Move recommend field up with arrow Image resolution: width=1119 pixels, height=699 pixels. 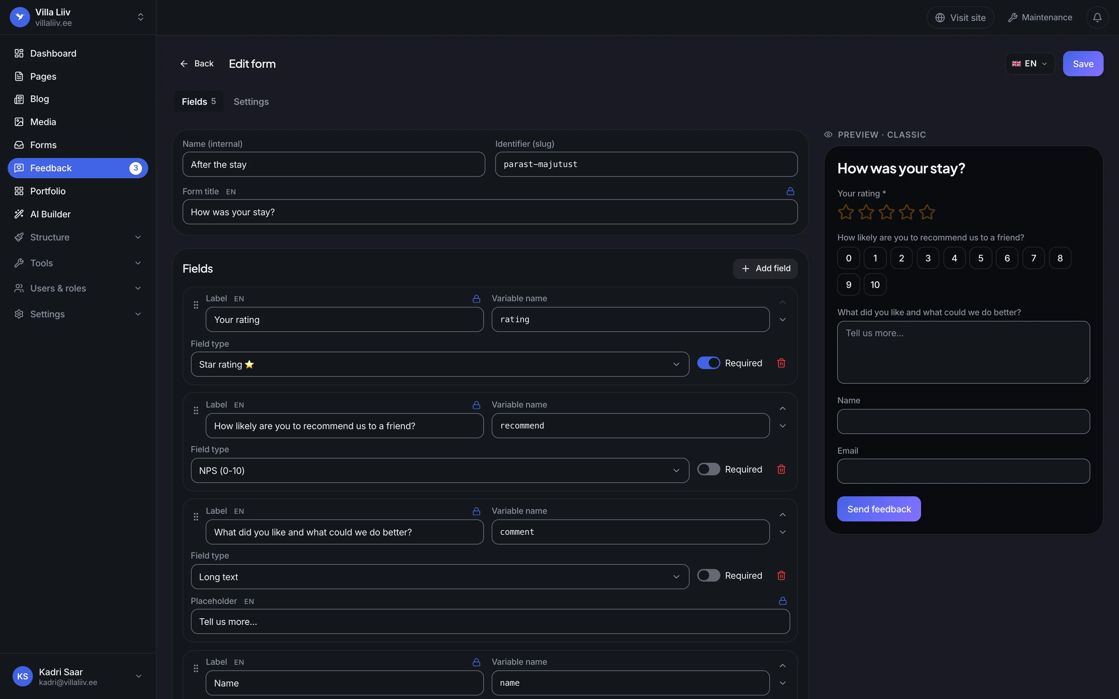(x=782, y=409)
